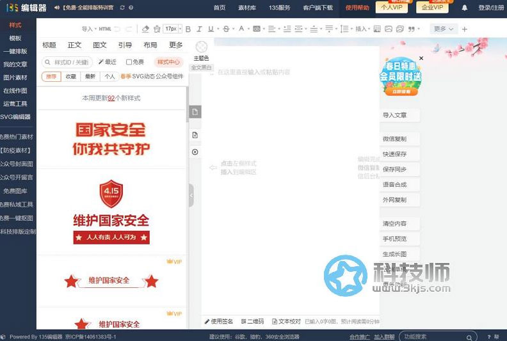Switch to the 图文 style tab
The height and width of the screenshot is (341, 507).
click(100, 45)
